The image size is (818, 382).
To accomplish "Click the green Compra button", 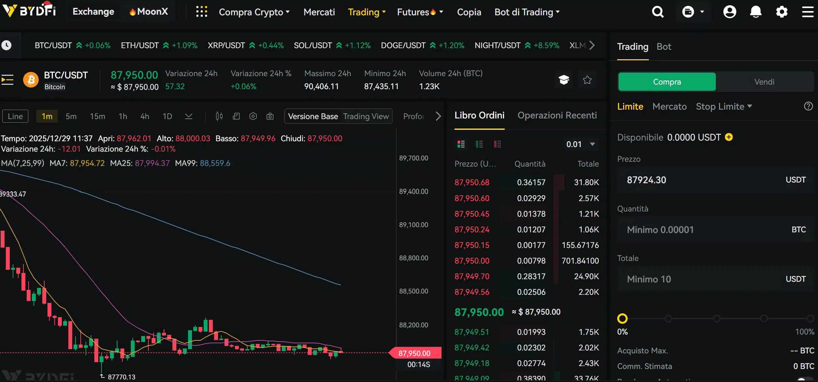I will click(667, 82).
